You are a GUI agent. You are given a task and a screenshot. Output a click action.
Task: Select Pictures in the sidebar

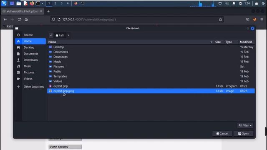pyautogui.click(x=30, y=72)
